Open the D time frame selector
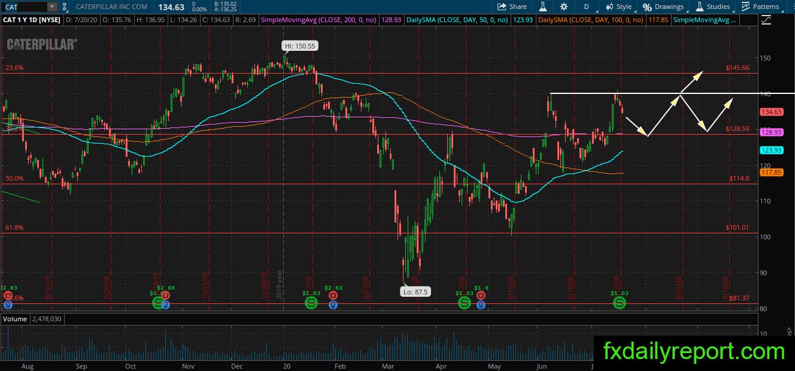 [x=586, y=7]
